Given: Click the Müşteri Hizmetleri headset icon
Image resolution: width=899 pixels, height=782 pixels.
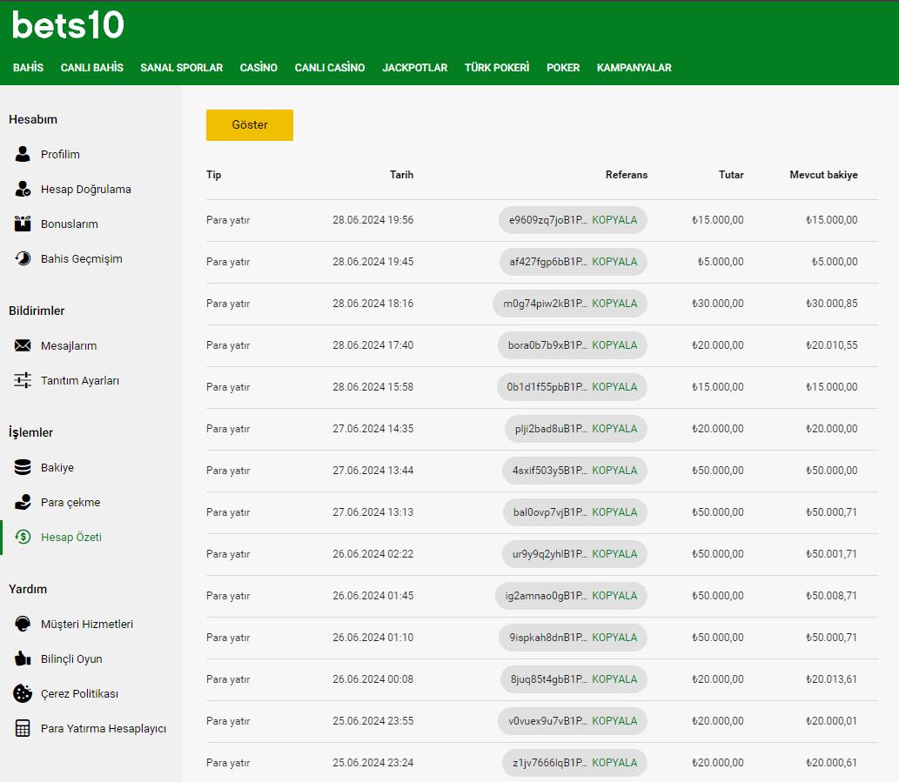Looking at the screenshot, I should click(x=23, y=625).
